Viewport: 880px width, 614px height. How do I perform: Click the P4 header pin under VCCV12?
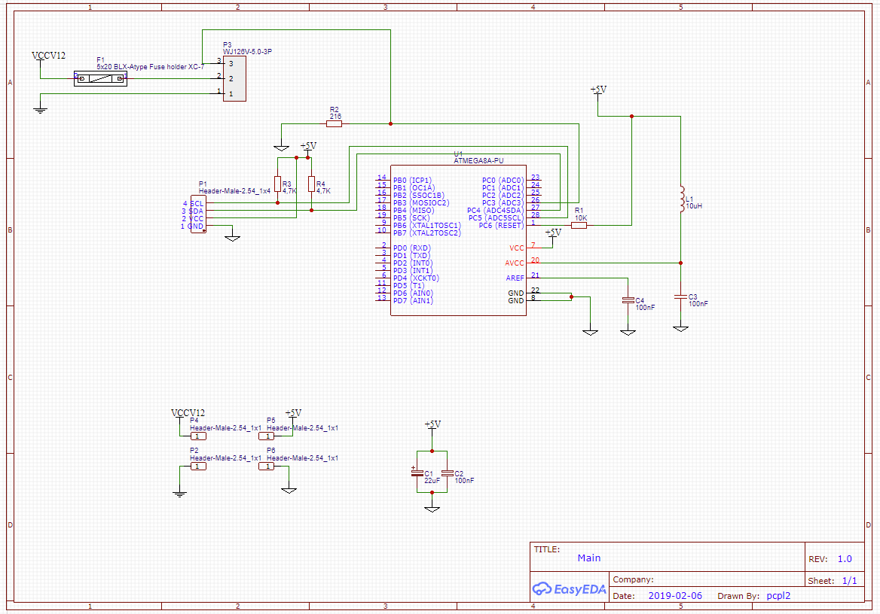[x=197, y=436]
